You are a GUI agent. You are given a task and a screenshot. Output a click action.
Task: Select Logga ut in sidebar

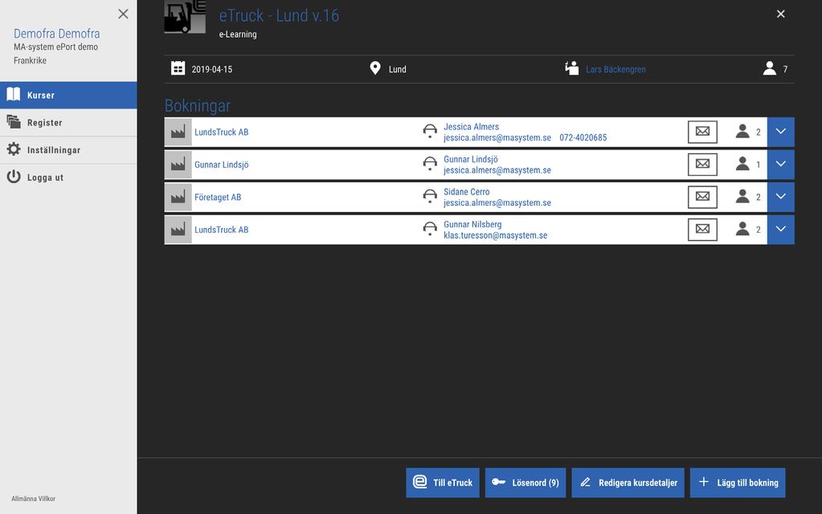pyautogui.click(x=68, y=177)
